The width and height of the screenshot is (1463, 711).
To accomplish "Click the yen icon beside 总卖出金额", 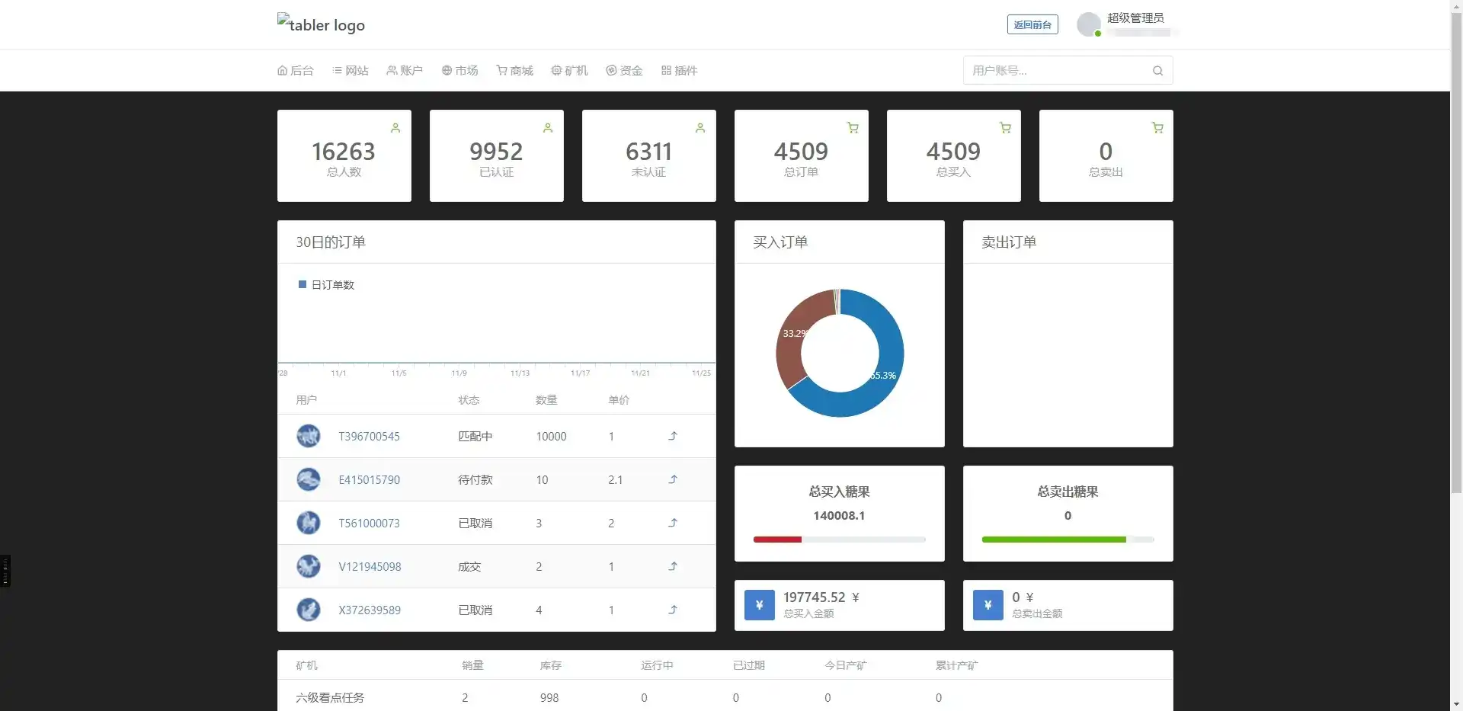I will [988, 605].
